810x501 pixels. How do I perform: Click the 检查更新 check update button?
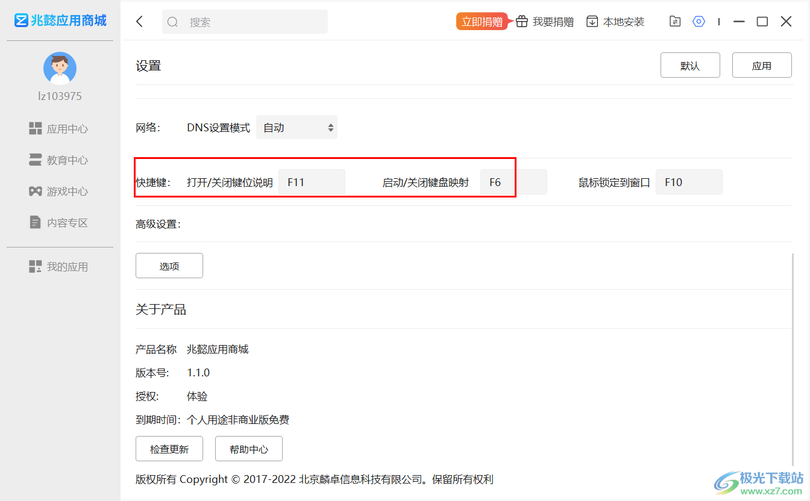pos(169,449)
